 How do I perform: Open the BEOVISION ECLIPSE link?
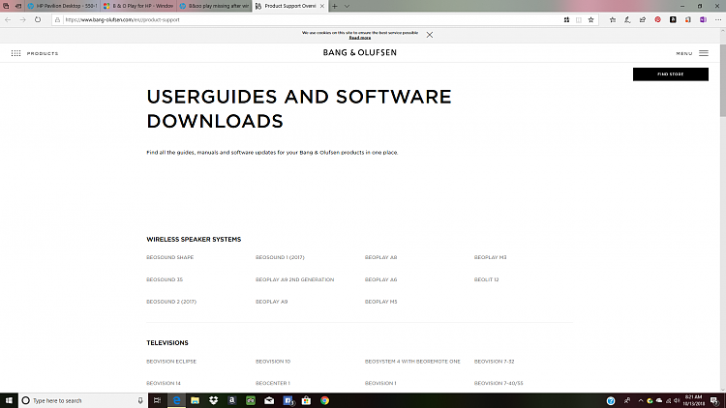[x=171, y=362]
